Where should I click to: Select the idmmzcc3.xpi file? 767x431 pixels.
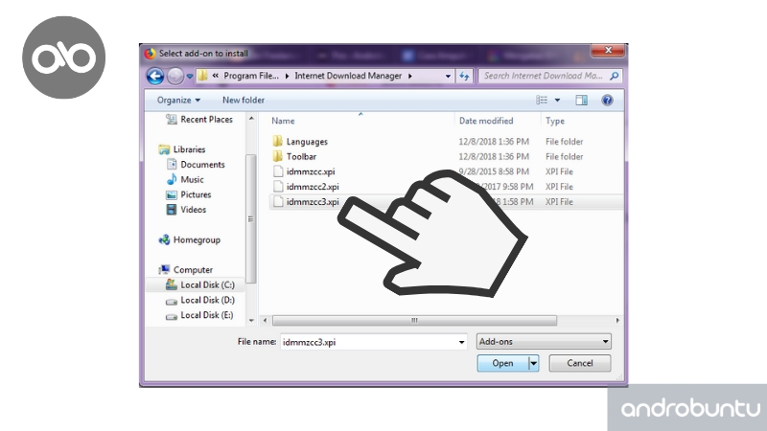click(313, 202)
